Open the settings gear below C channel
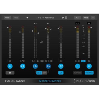 pos(10,73)
